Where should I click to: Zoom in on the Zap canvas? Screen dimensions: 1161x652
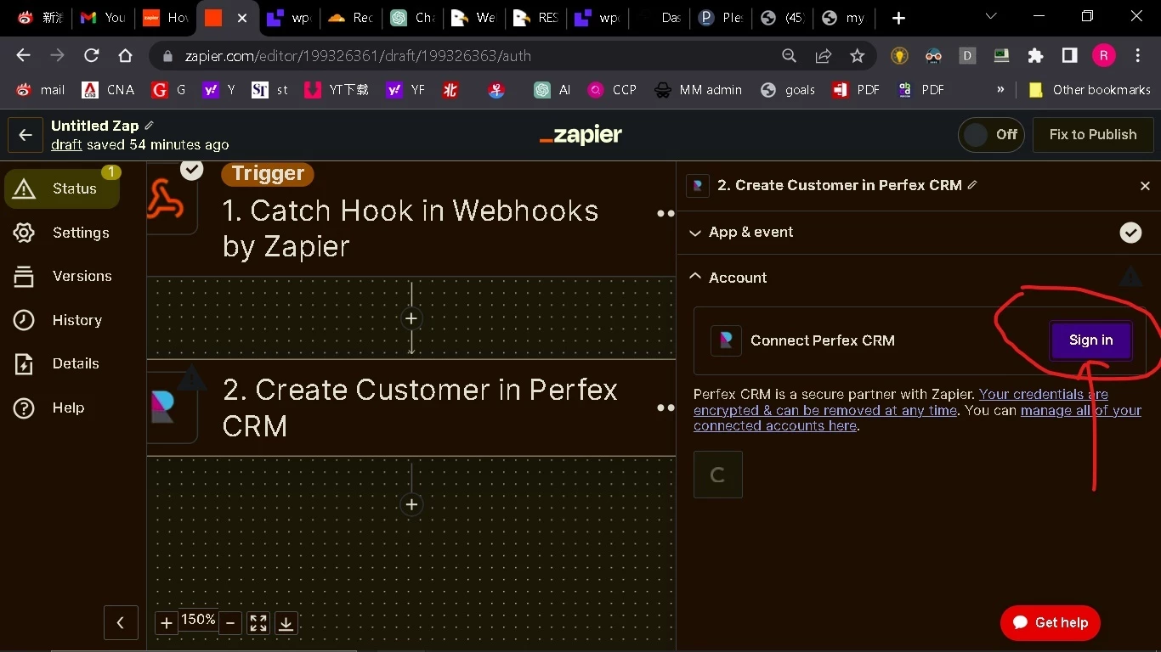click(x=167, y=623)
